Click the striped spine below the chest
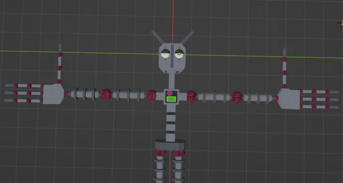Image resolution: width=343 pixels, height=183 pixels. (171, 122)
